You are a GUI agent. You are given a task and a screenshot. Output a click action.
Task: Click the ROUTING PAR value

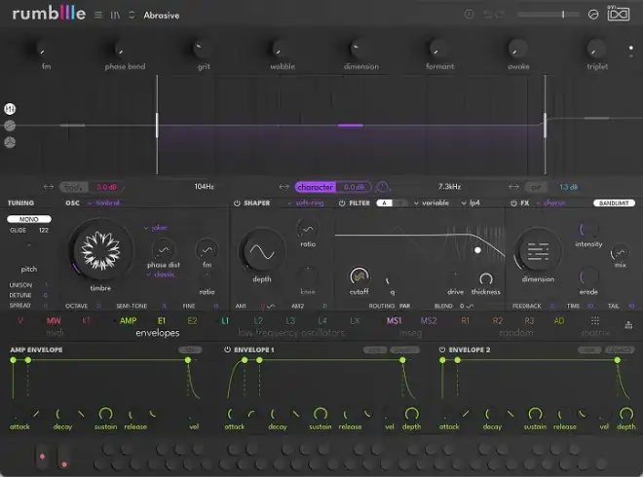click(404, 306)
